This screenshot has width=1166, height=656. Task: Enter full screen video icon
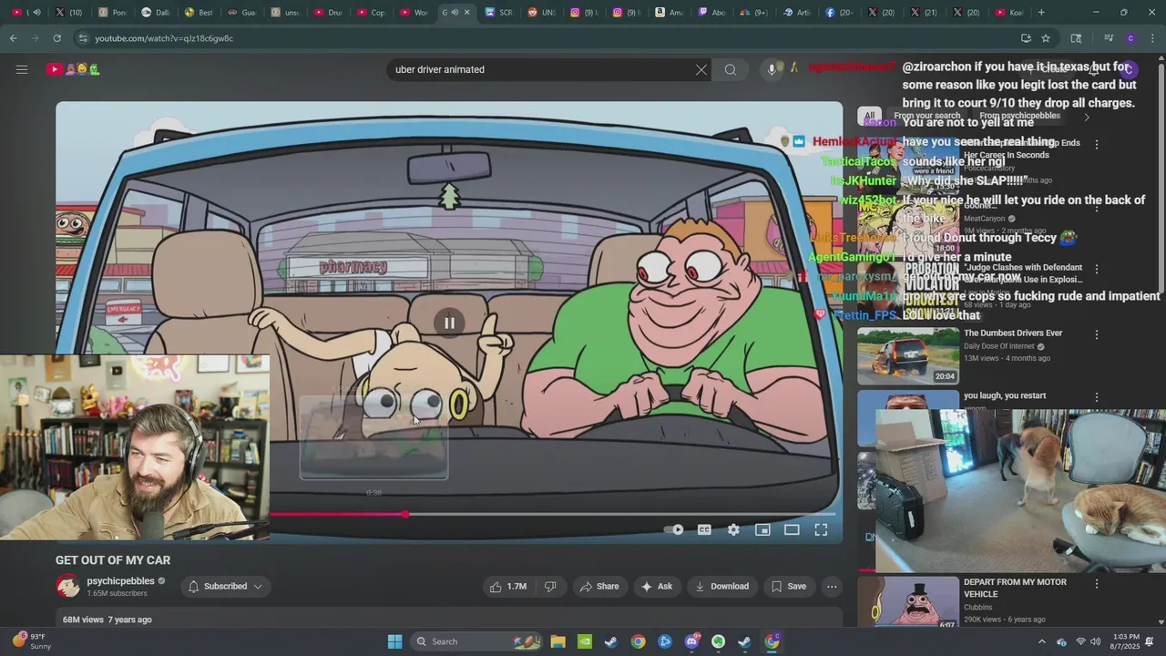point(821,529)
